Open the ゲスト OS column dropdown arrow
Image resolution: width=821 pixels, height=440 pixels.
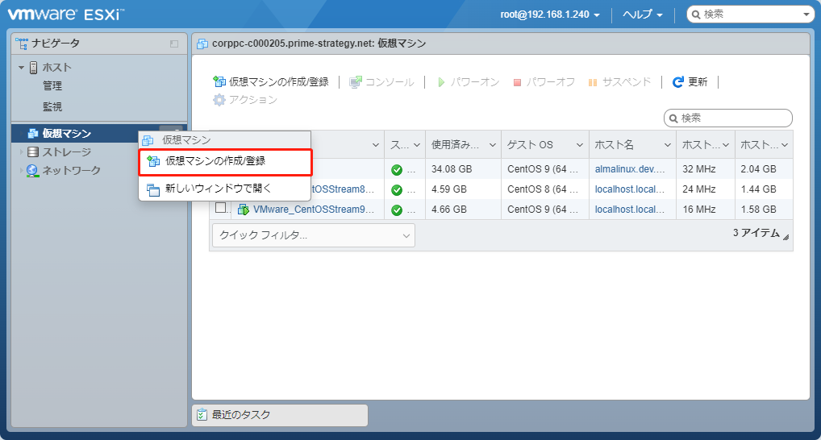point(580,145)
